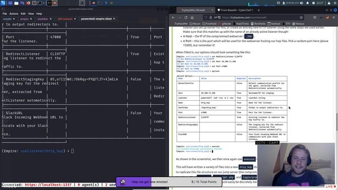
Task: Click the browser address bar URL
Action: pyautogui.click(x=245, y=17)
